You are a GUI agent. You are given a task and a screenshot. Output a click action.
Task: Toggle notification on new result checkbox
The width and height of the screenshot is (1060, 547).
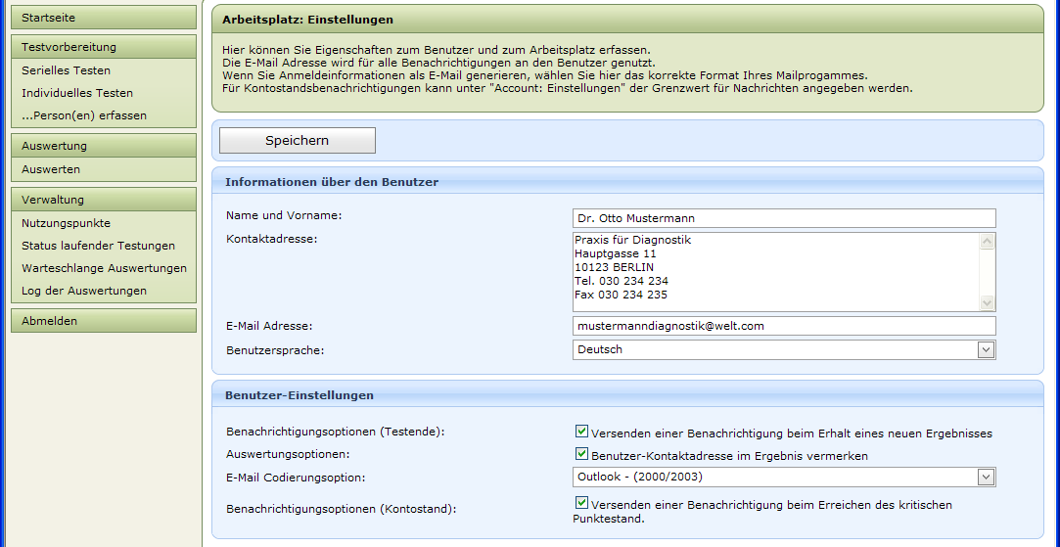pyautogui.click(x=581, y=432)
